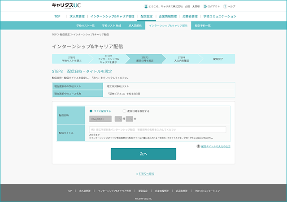Click the 次へ button

[x=143, y=154]
